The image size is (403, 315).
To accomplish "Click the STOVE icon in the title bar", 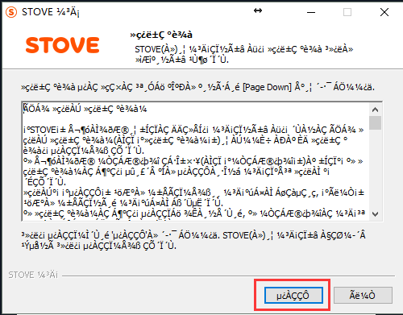I will (11, 12).
